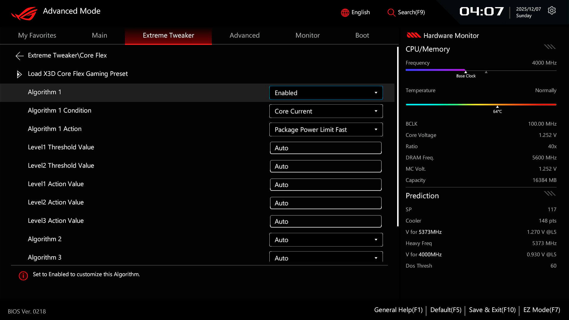Open settings gear beside the date

[552, 11]
